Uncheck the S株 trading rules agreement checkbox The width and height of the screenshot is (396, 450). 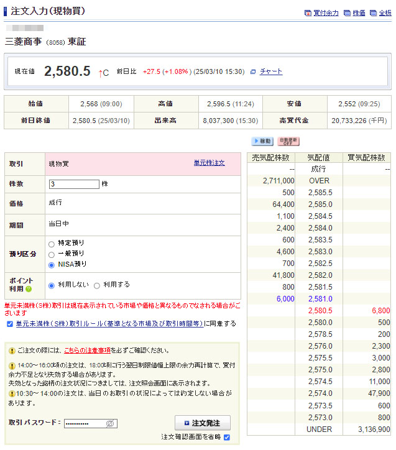[9, 324]
